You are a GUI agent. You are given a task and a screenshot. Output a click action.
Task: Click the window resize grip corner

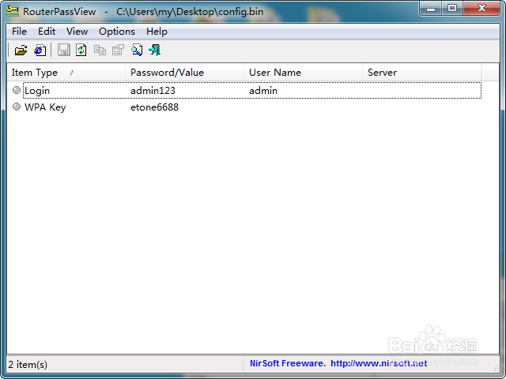495,367
